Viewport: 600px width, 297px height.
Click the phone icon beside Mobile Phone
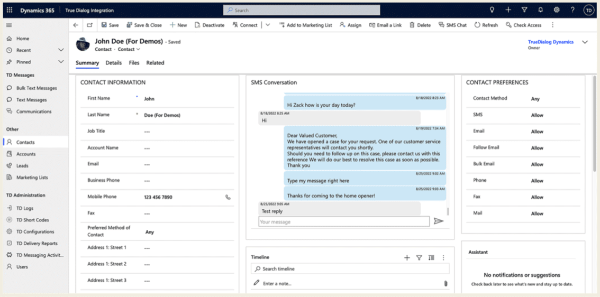coord(228,197)
